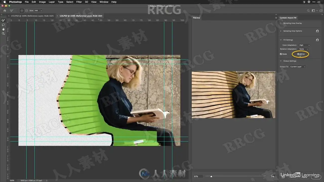Expand the Sampling Area Overlay section
324x182 pixels.
pos(281,23)
